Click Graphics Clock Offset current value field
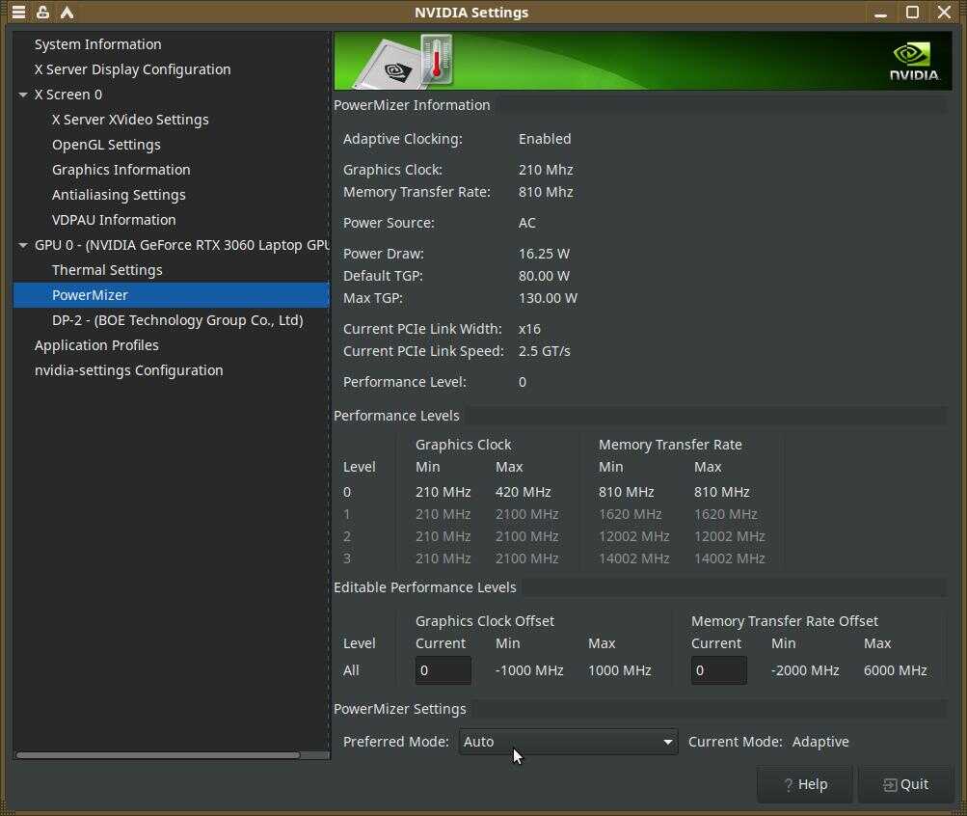 (443, 670)
